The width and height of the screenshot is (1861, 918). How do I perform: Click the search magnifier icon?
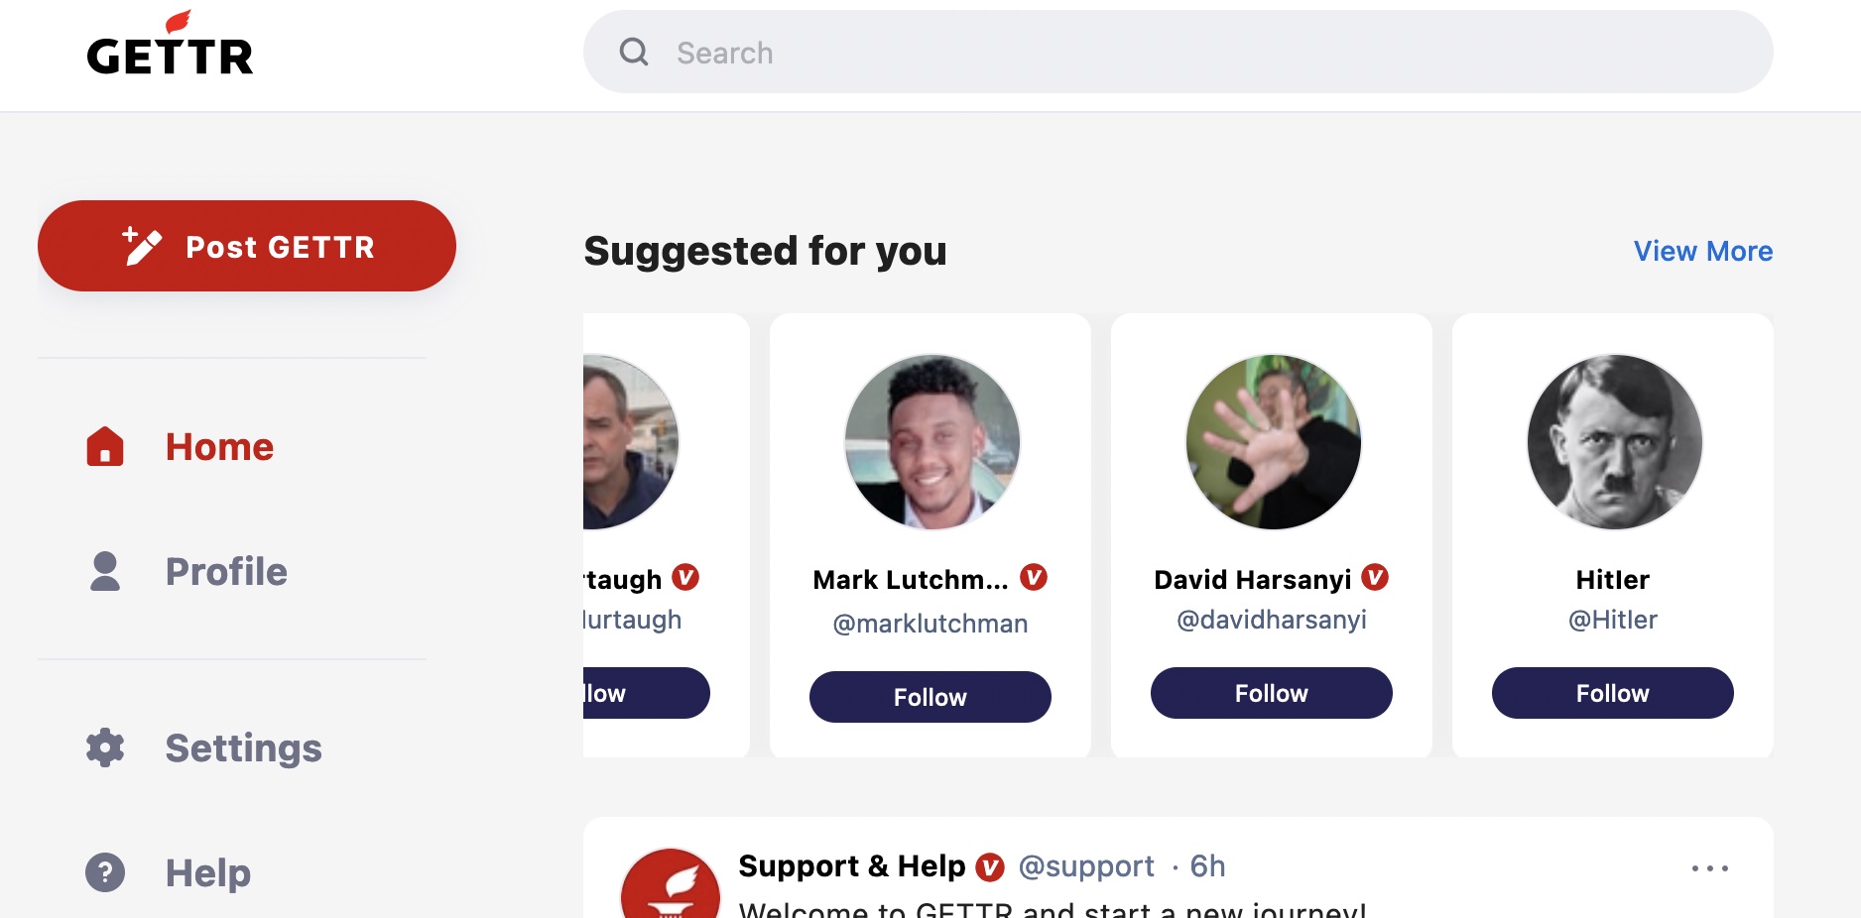(x=634, y=52)
